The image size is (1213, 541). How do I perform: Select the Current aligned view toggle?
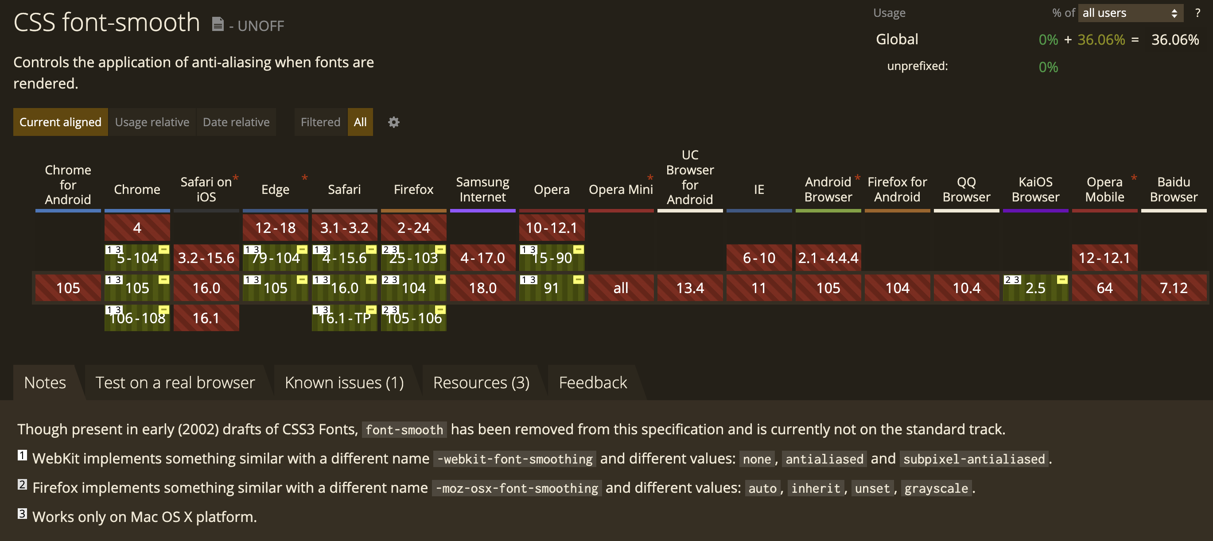click(x=60, y=121)
